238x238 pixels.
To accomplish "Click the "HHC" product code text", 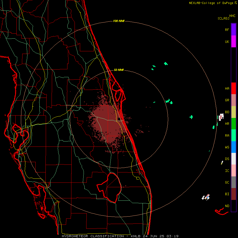I will 232,16.
